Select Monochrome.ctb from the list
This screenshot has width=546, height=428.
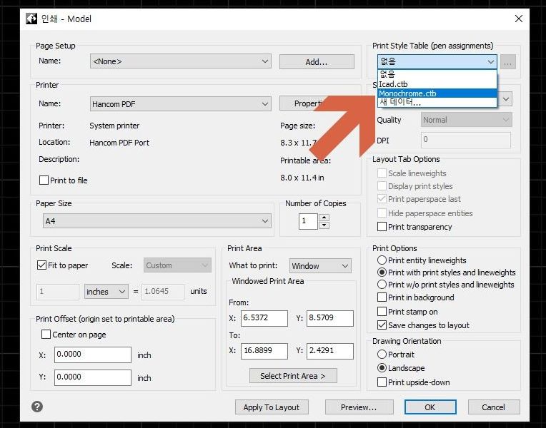pyautogui.click(x=437, y=93)
